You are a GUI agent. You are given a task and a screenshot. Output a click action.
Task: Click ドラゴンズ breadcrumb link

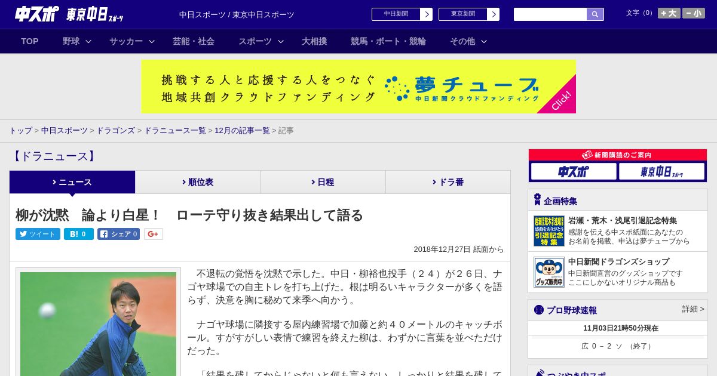(116, 130)
